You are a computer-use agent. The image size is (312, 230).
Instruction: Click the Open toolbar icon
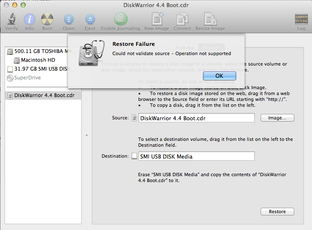69,19
